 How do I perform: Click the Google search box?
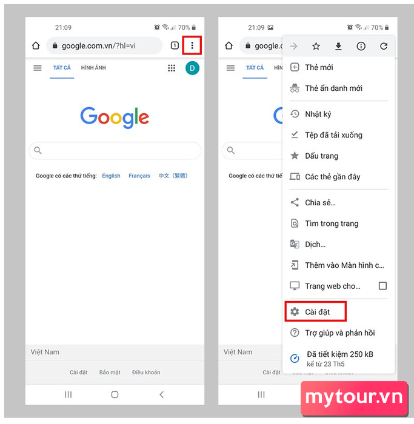click(115, 150)
